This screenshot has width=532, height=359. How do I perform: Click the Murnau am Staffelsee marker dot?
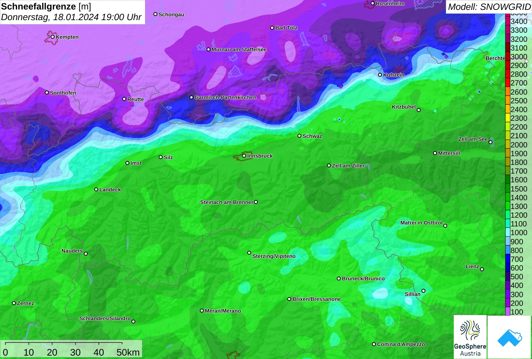click(209, 49)
